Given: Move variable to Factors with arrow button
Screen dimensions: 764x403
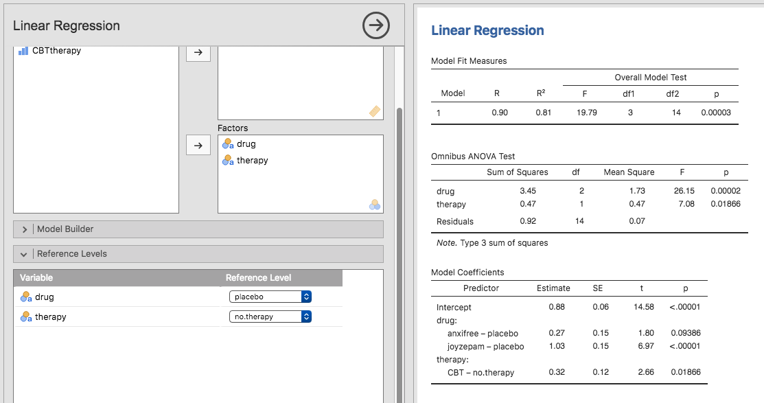Looking at the screenshot, I should click(x=198, y=146).
